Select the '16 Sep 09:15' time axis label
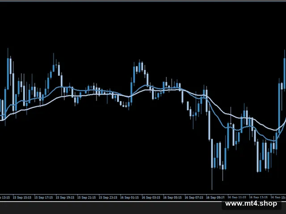Screen dimensions: 286x214 click(215, 198)
